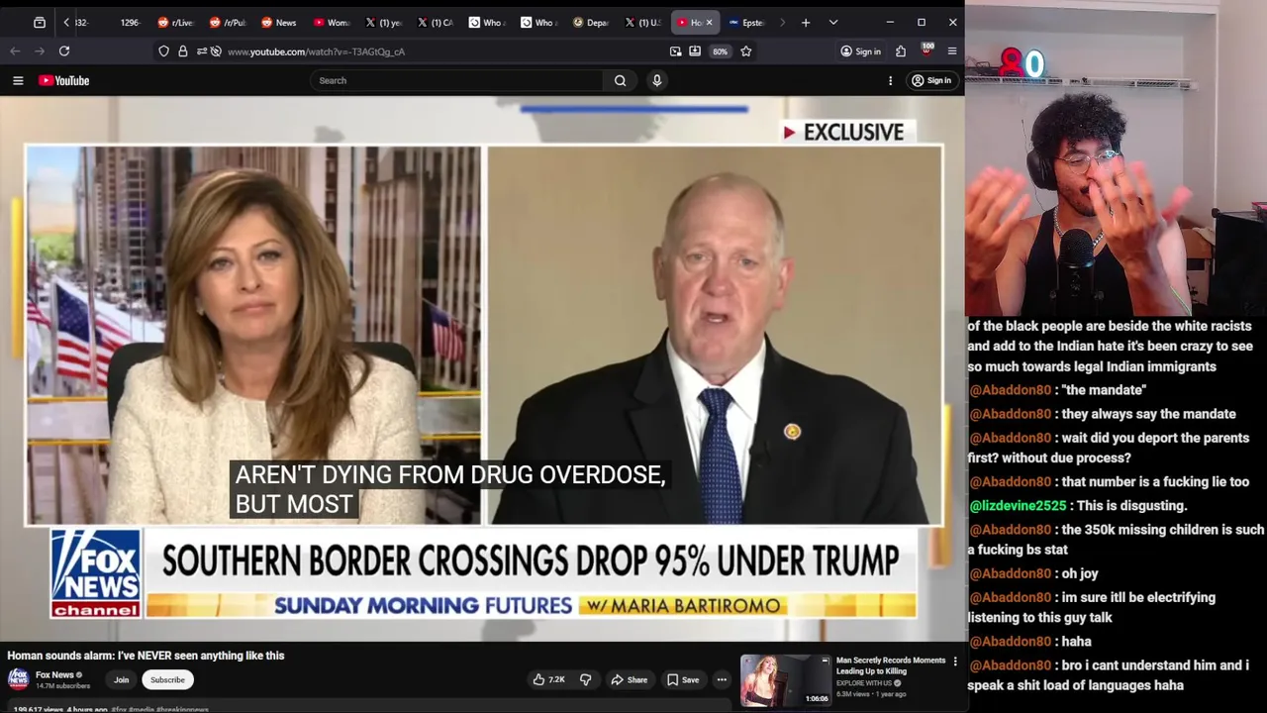
Task: Open YouTube settings three-dot menu
Action: 890,80
